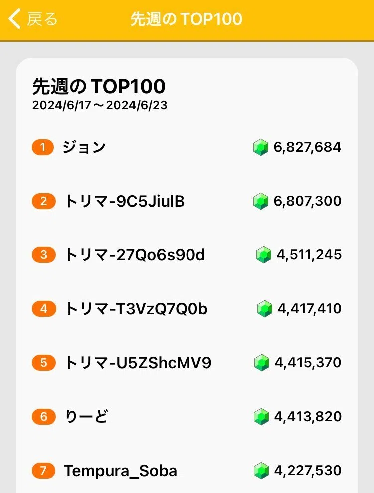This screenshot has width=374, height=493.
Task: Tap the header title 先週の TOP100
Action: 187,19
